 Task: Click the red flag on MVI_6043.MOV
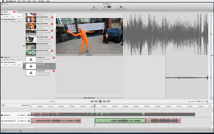point(52,51)
